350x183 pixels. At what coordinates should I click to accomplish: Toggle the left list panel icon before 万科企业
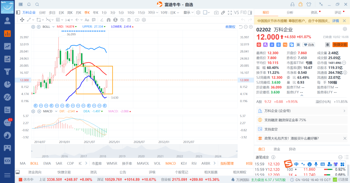pyautogui.click(x=18, y=13)
